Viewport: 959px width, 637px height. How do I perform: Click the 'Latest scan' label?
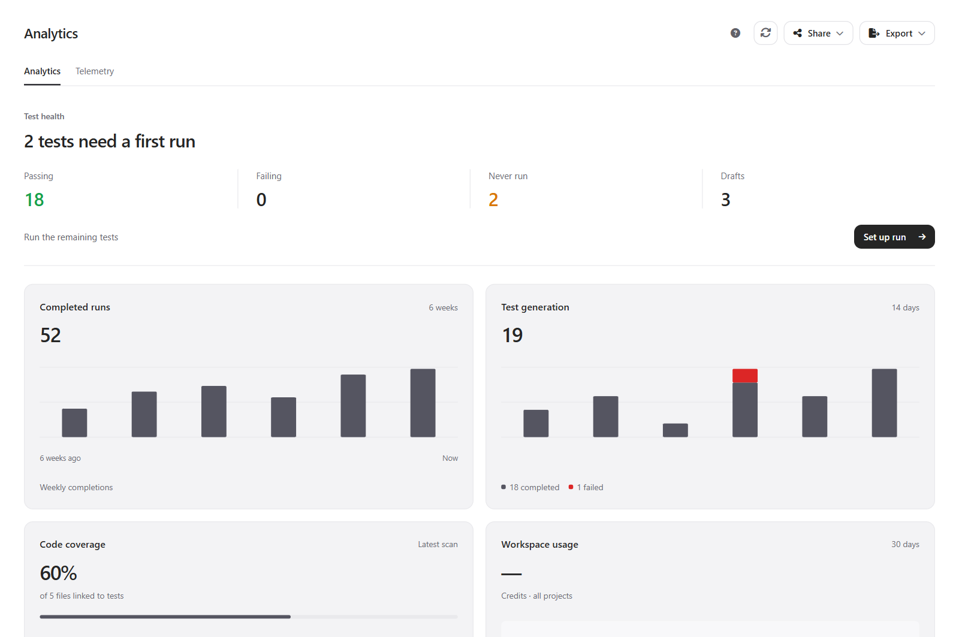click(438, 544)
